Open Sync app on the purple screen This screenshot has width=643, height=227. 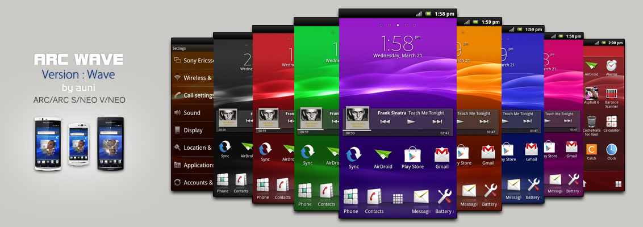tap(353, 158)
